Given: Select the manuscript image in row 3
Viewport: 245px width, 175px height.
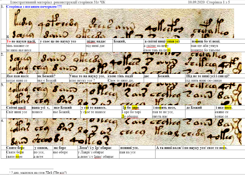Looking at the screenshot, I should [x=124, y=94].
